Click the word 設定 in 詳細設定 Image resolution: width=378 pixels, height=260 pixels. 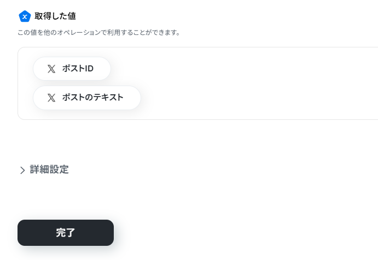(59, 170)
